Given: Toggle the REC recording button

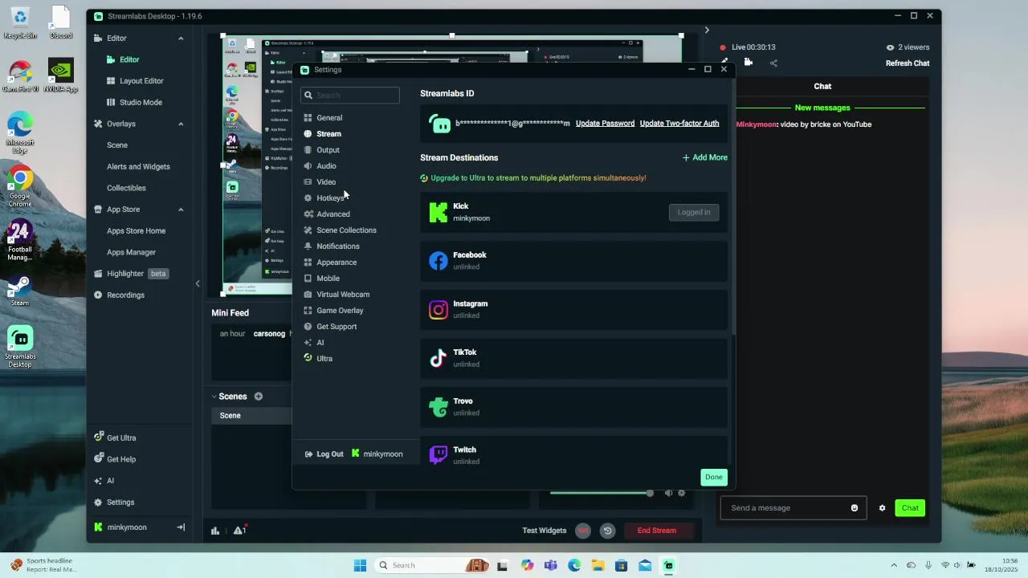Looking at the screenshot, I should [x=583, y=531].
